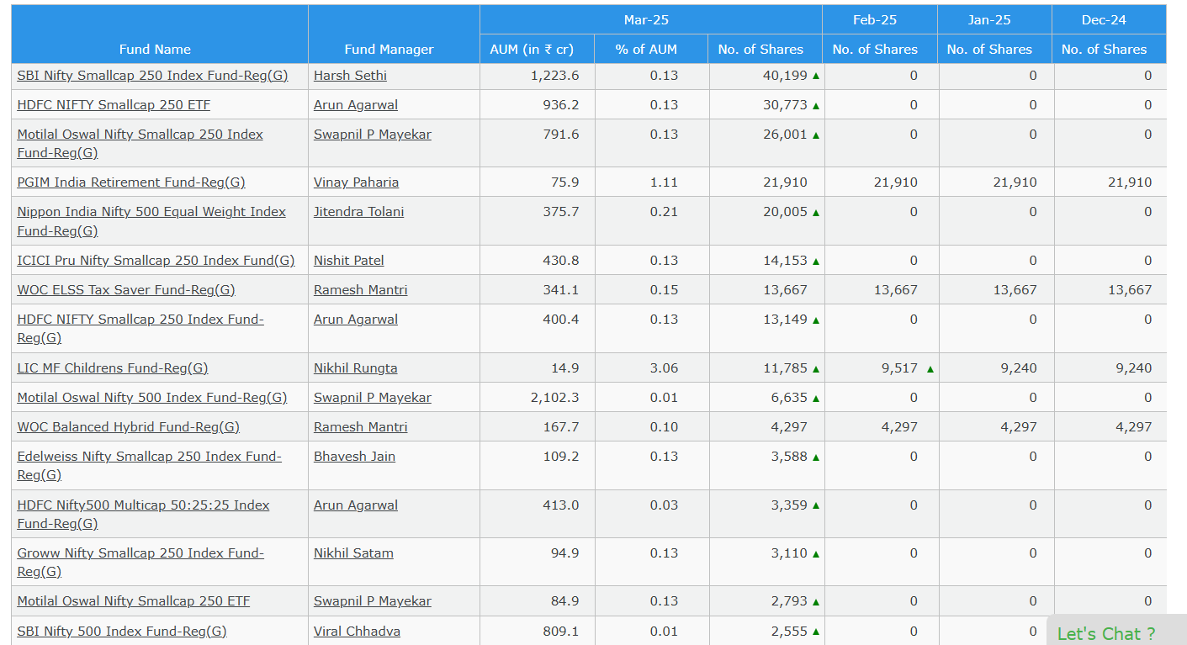View fund manager Vinay Paharia
The height and width of the screenshot is (645, 1187).
[357, 182]
